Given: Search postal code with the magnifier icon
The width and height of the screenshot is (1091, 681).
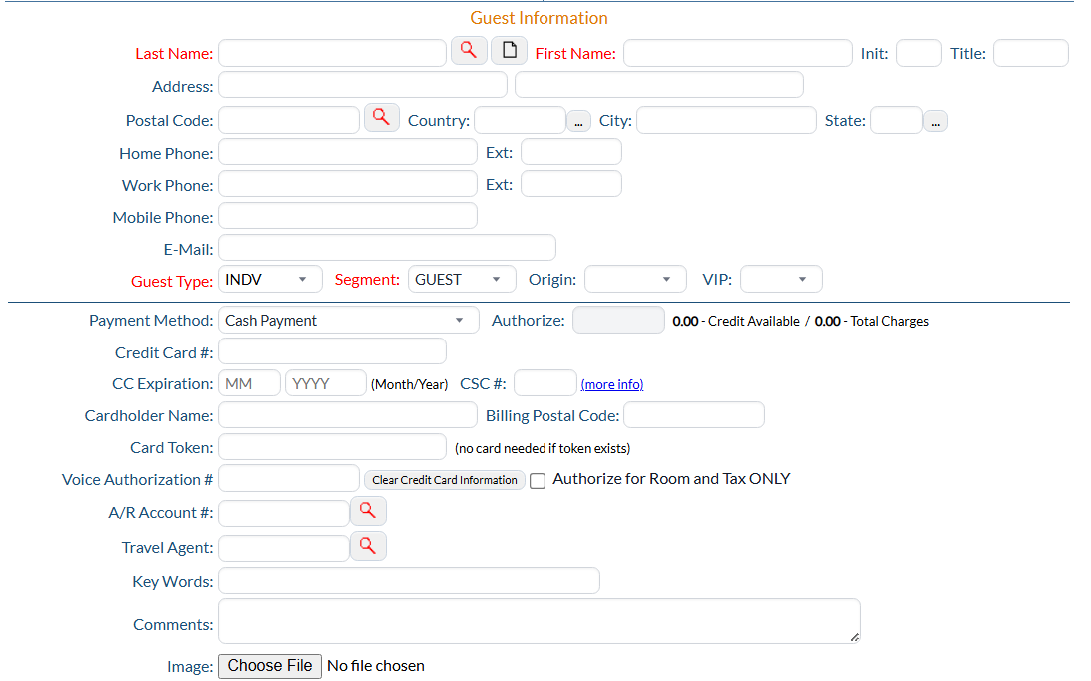Looking at the screenshot, I should point(381,118).
